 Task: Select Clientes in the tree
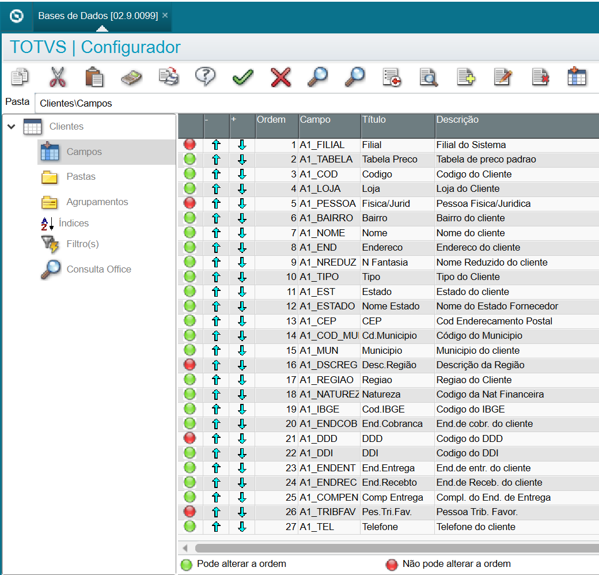point(66,126)
